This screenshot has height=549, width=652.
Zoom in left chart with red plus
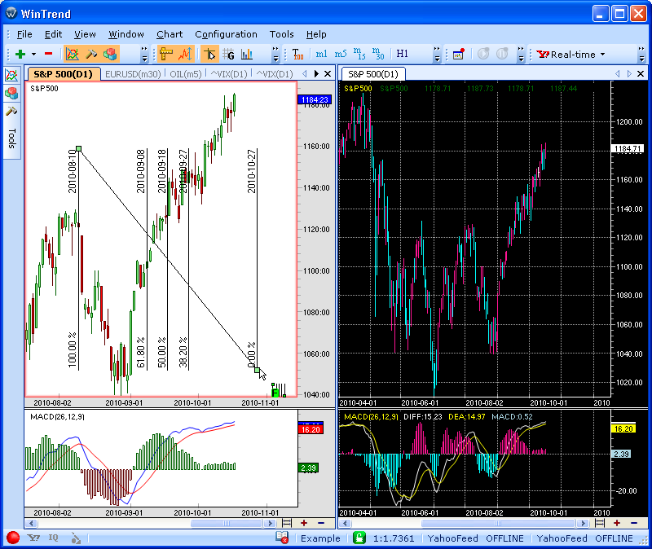click(x=304, y=523)
